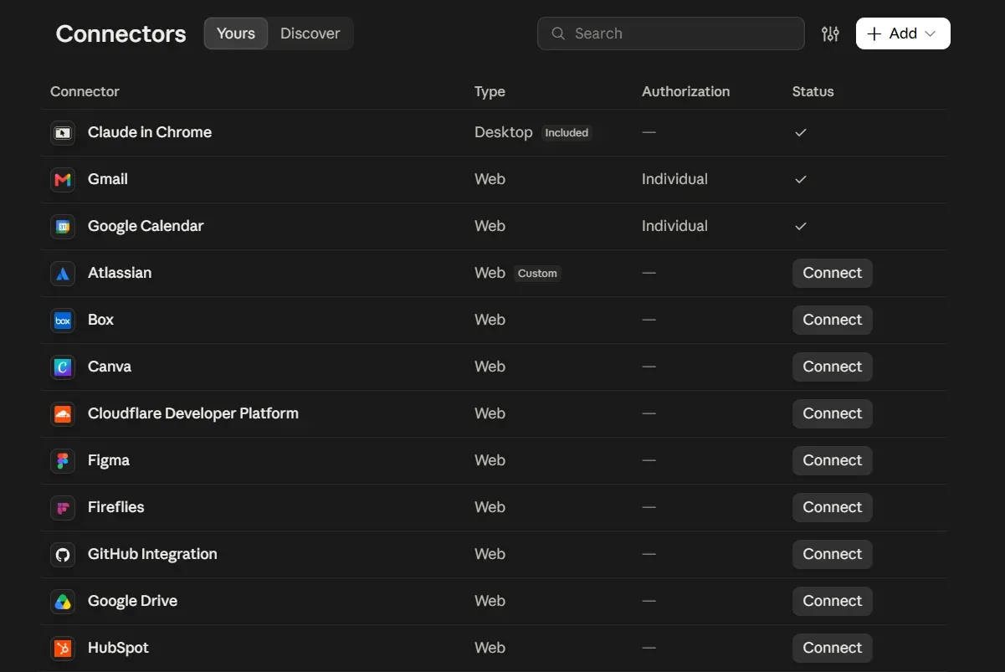The width and height of the screenshot is (1005, 672).
Task: Connect the Figma connector
Action: click(x=833, y=460)
